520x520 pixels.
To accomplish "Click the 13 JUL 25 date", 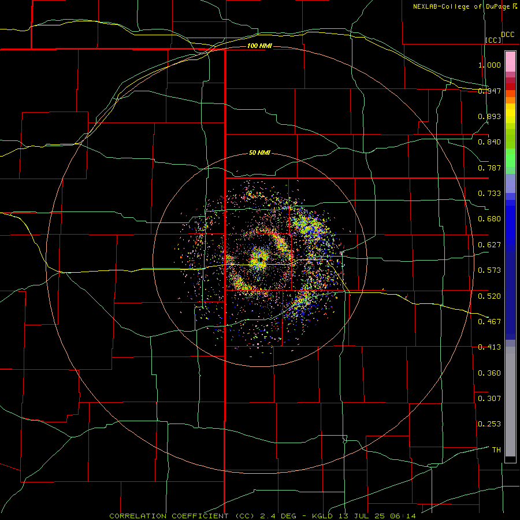I will point(362,516).
